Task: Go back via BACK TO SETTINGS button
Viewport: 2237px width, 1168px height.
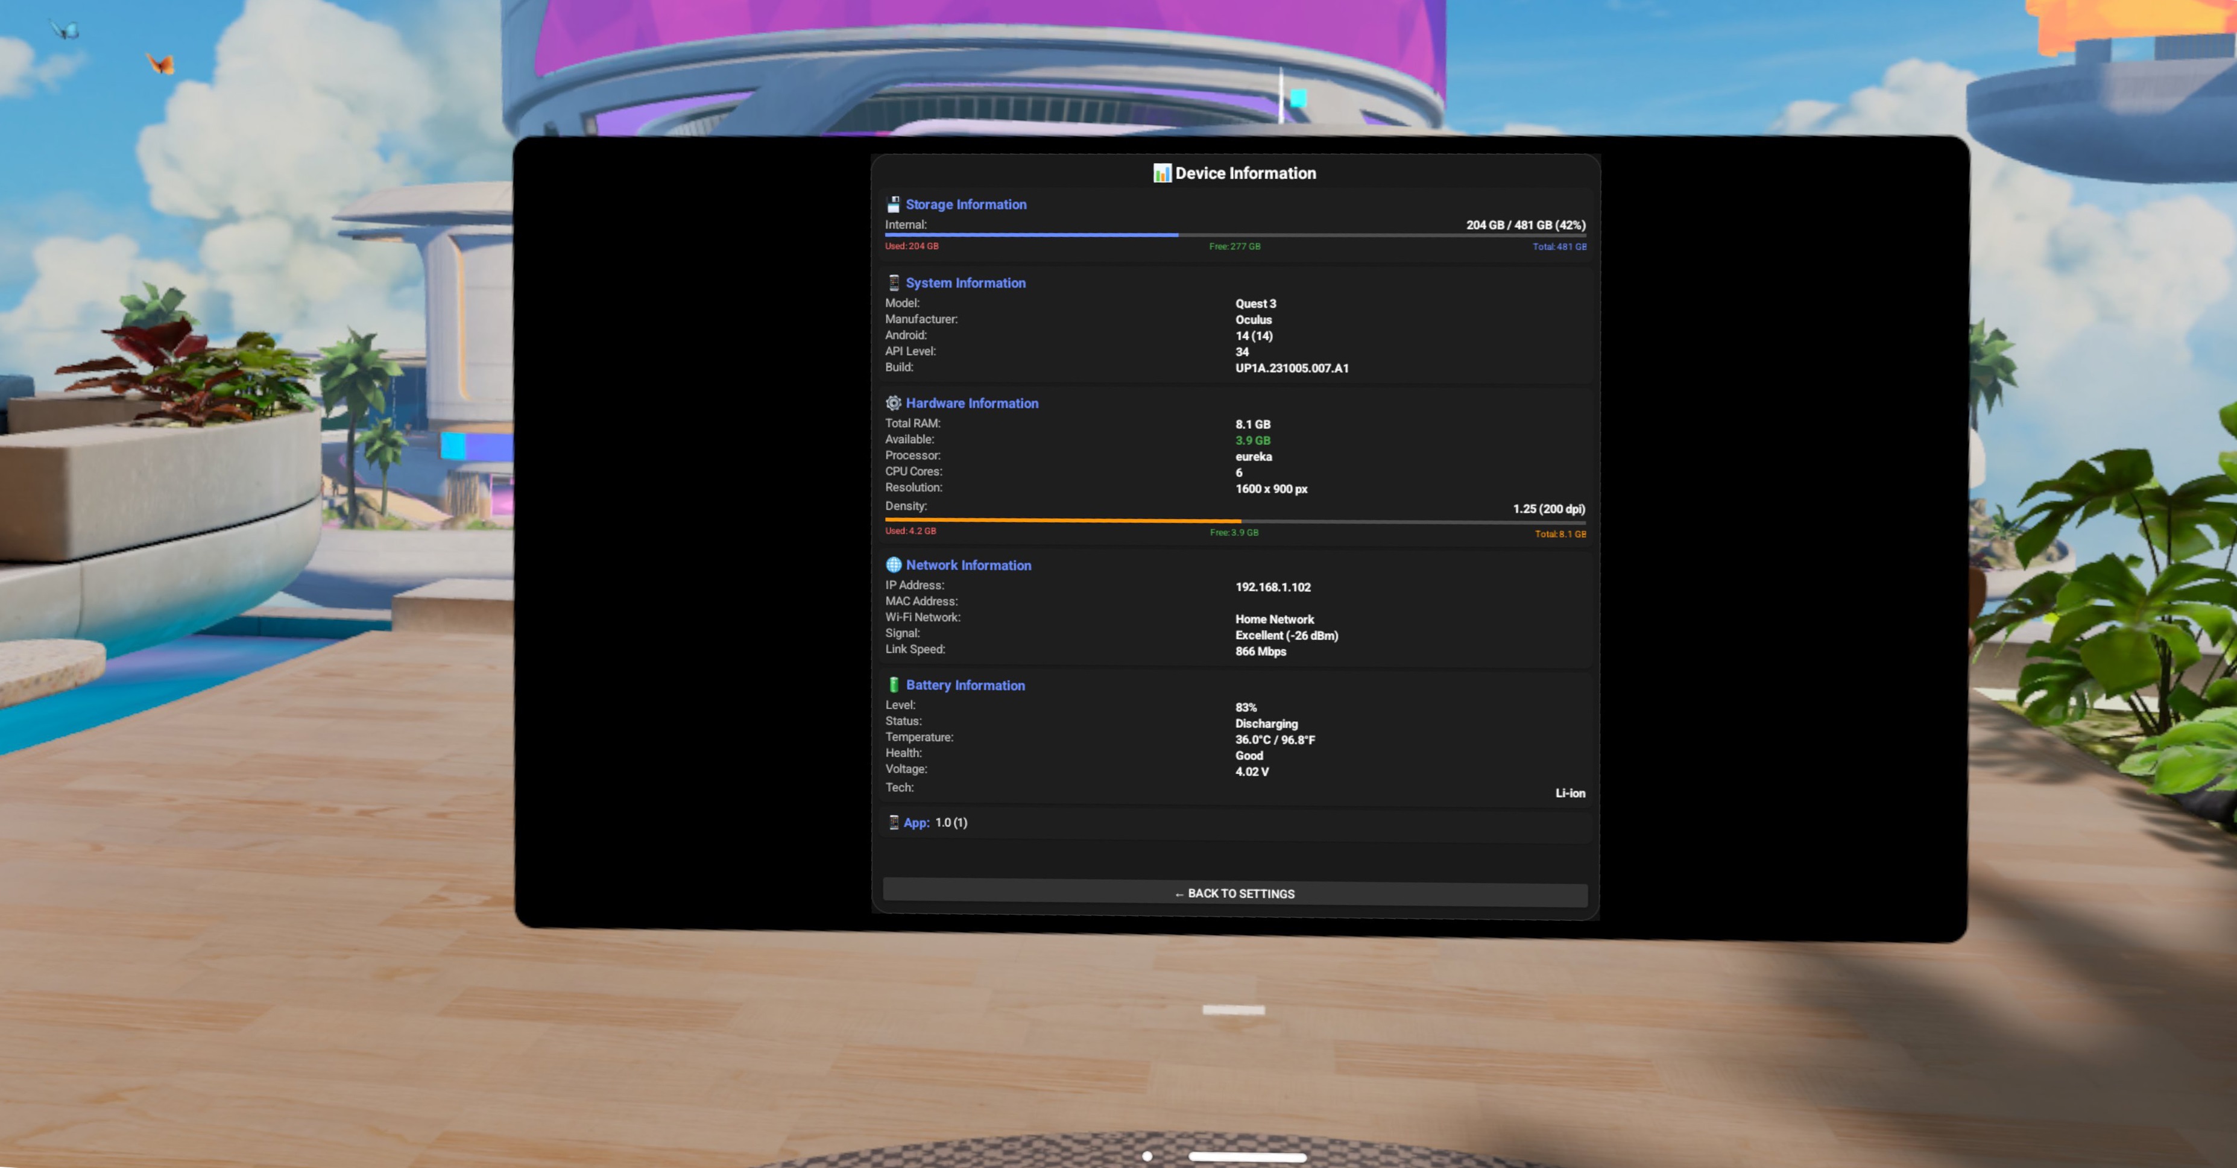Action: (1235, 894)
